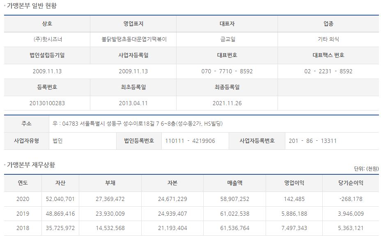Click 2019 net income 3,946,009
This screenshot has height=239, width=381.
[x=351, y=214]
